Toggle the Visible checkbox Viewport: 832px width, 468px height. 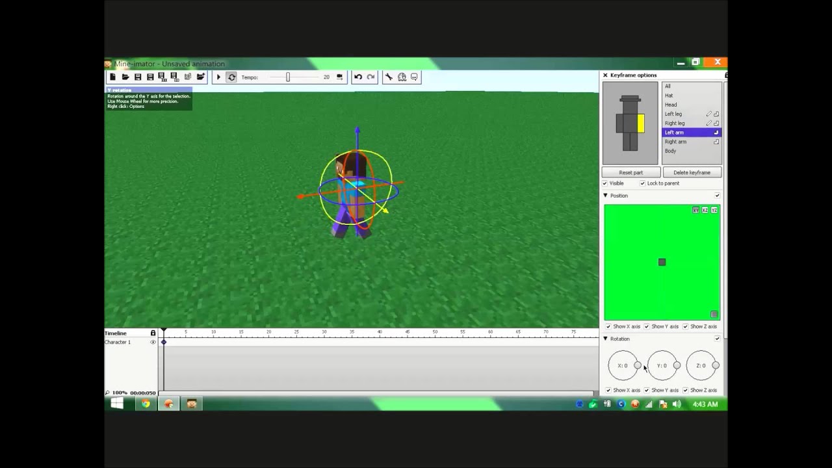pos(604,183)
